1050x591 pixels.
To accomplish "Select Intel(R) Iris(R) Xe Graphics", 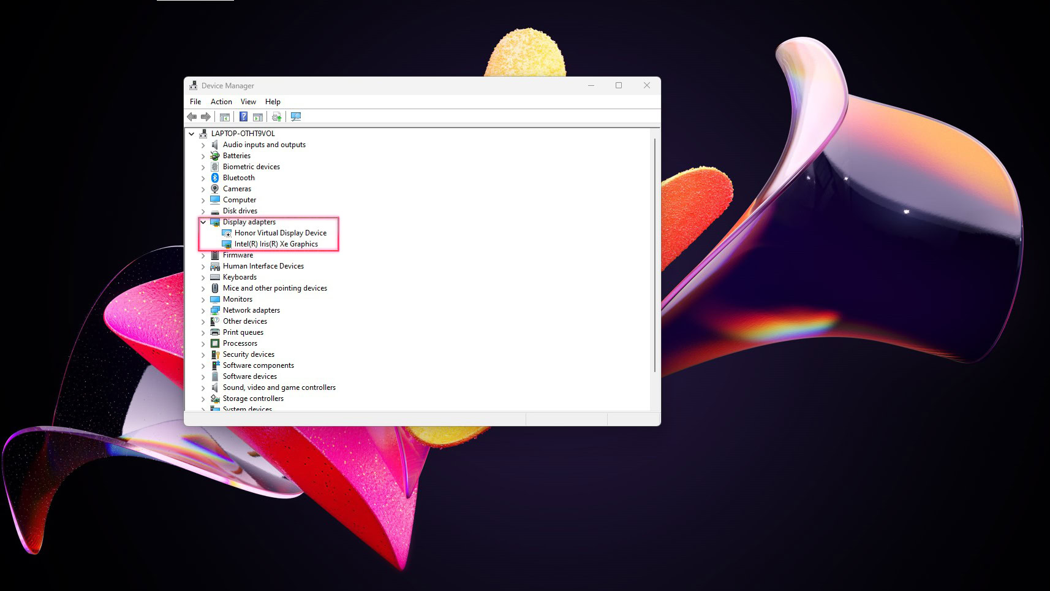I will tap(276, 244).
